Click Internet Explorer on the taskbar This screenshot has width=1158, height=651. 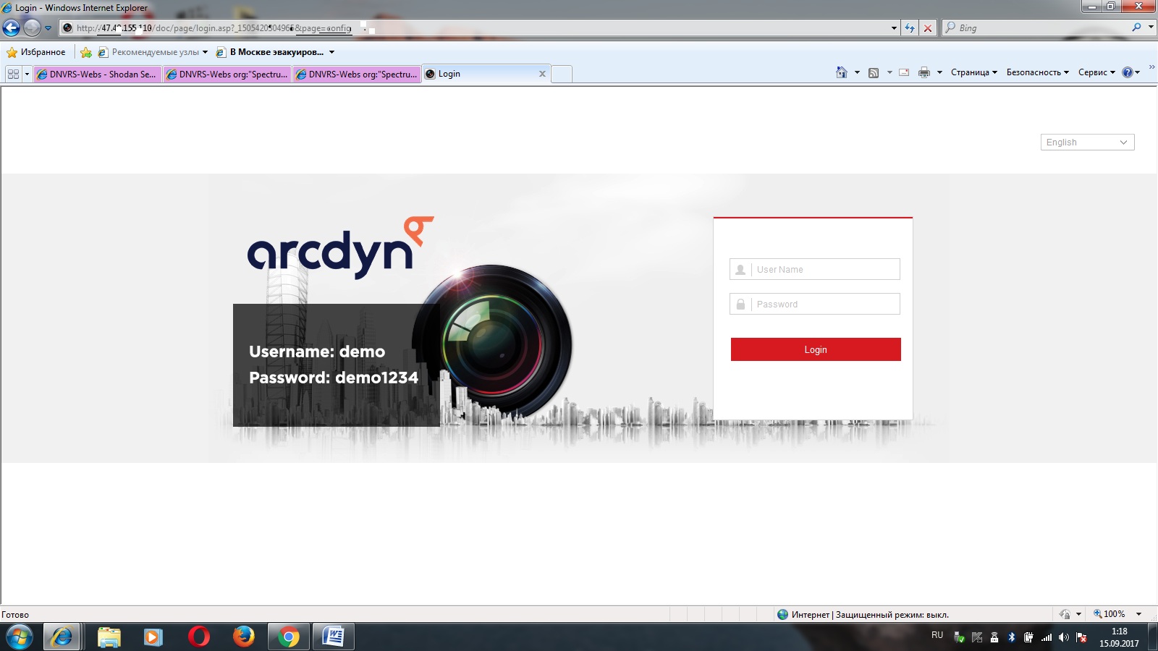point(62,637)
